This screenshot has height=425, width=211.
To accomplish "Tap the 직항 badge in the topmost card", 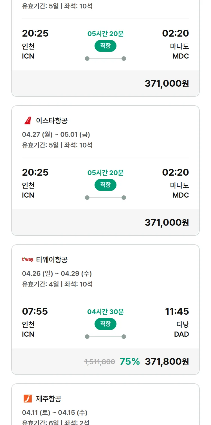I will click(105, 46).
